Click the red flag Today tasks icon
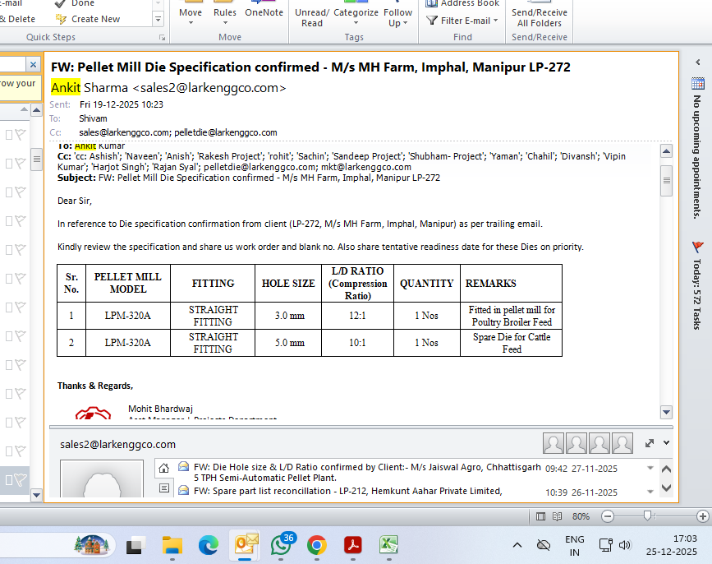This screenshot has height=564, width=712. pyautogui.click(x=697, y=247)
